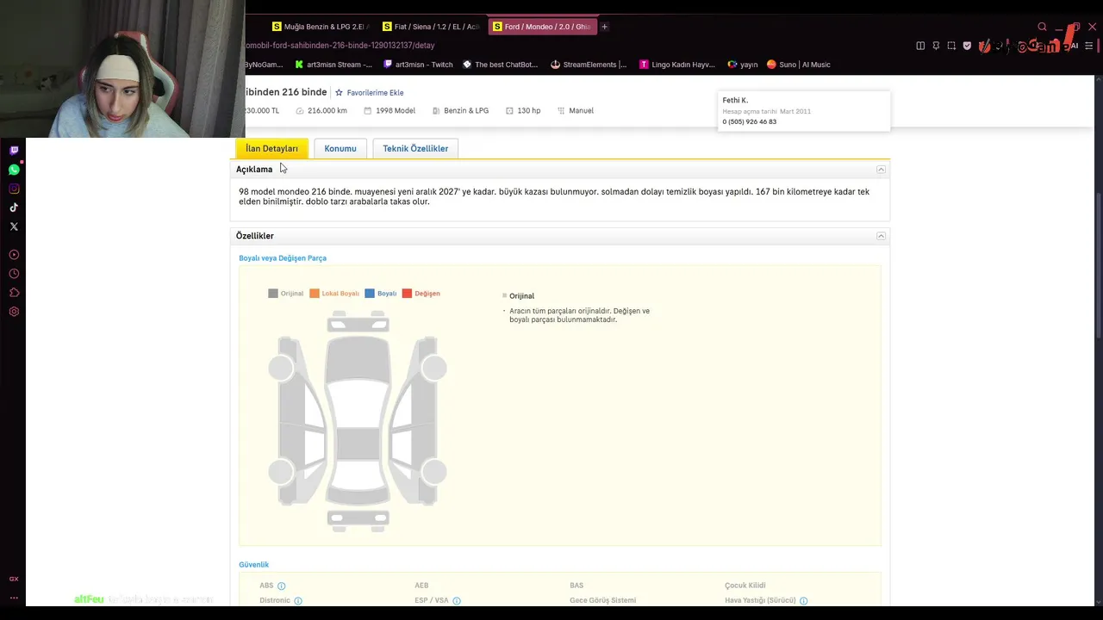Click the star icon beside Favorilerime Ekle
Screen dimensions: 1103x620
click(339, 92)
